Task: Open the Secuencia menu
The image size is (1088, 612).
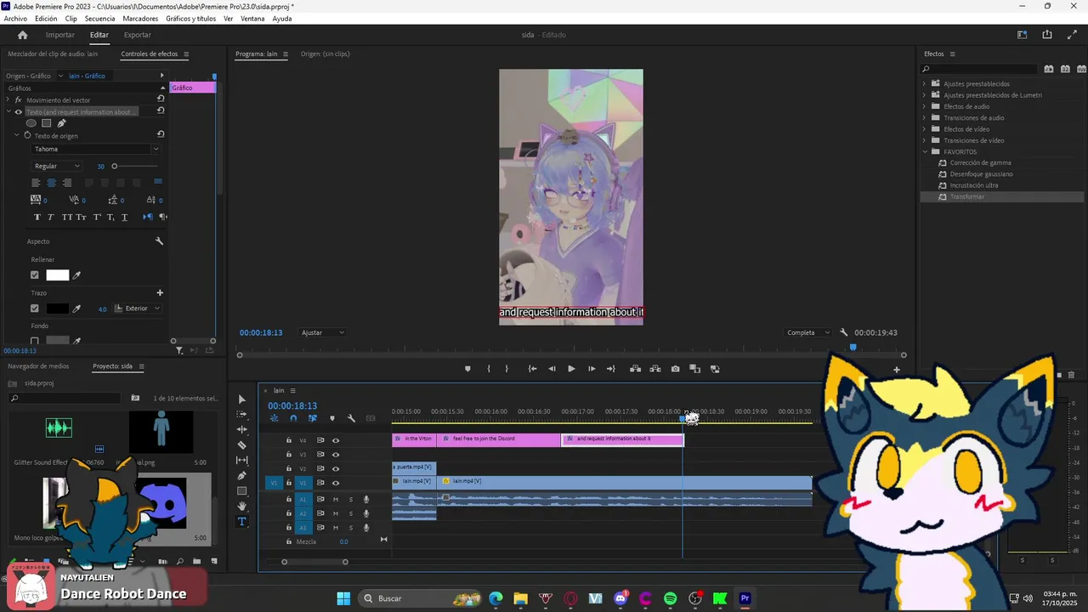Action: pyautogui.click(x=99, y=19)
